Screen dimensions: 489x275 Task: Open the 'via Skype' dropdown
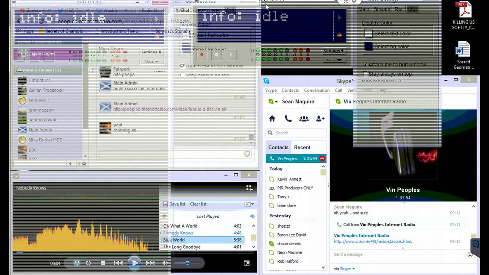(x=345, y=269)
